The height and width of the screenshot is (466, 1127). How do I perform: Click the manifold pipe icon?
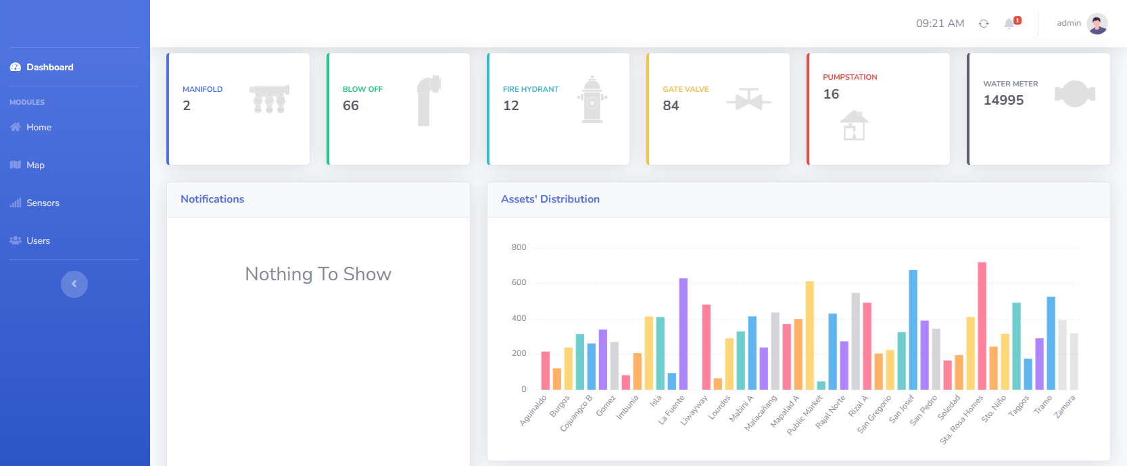tap(269, 99)
